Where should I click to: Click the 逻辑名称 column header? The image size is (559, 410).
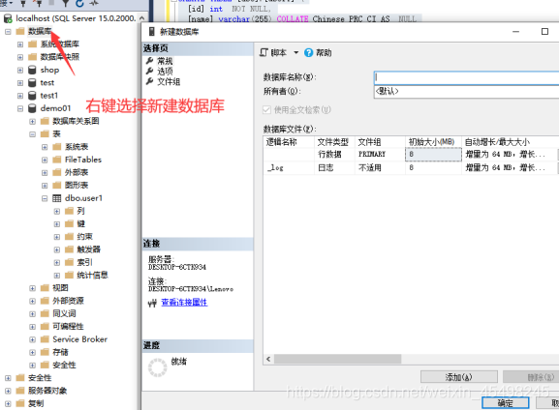(x=289, y=142)
